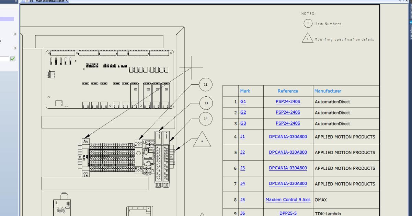The width and height of the screenshot is (412, 216).
Task: Select the highlighted bar in the left panel
Action: pos(7,19)
